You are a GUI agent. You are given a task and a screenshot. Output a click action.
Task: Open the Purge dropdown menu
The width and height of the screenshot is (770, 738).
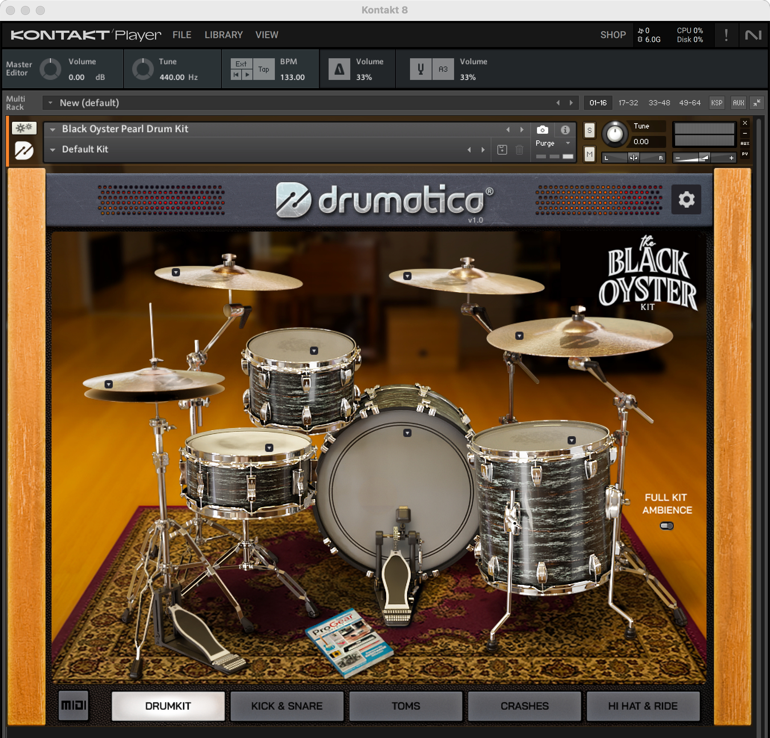pyautogui.click(x=553, y=143)
